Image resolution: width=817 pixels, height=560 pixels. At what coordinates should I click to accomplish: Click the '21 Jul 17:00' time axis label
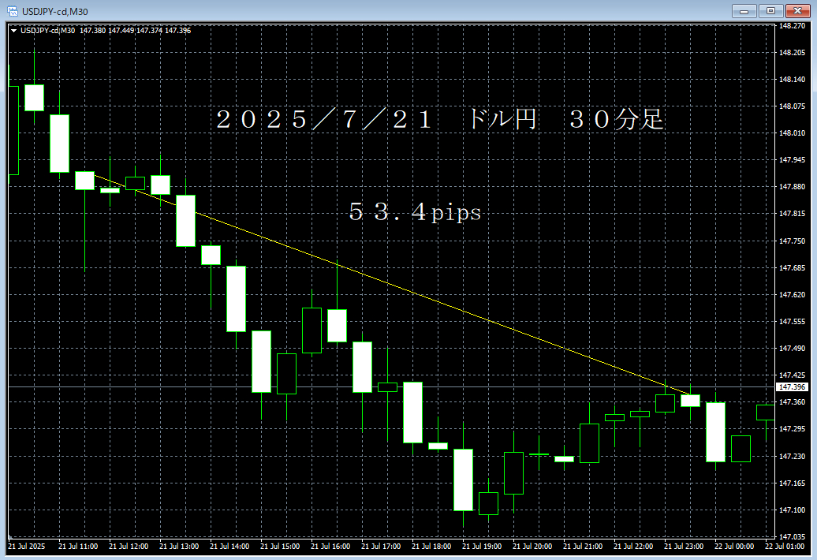382,547
